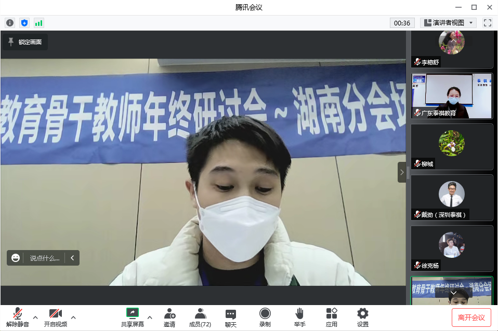498x331 pixels.
Task: Click the red 离开会议 button
Action: pos(471,318)
